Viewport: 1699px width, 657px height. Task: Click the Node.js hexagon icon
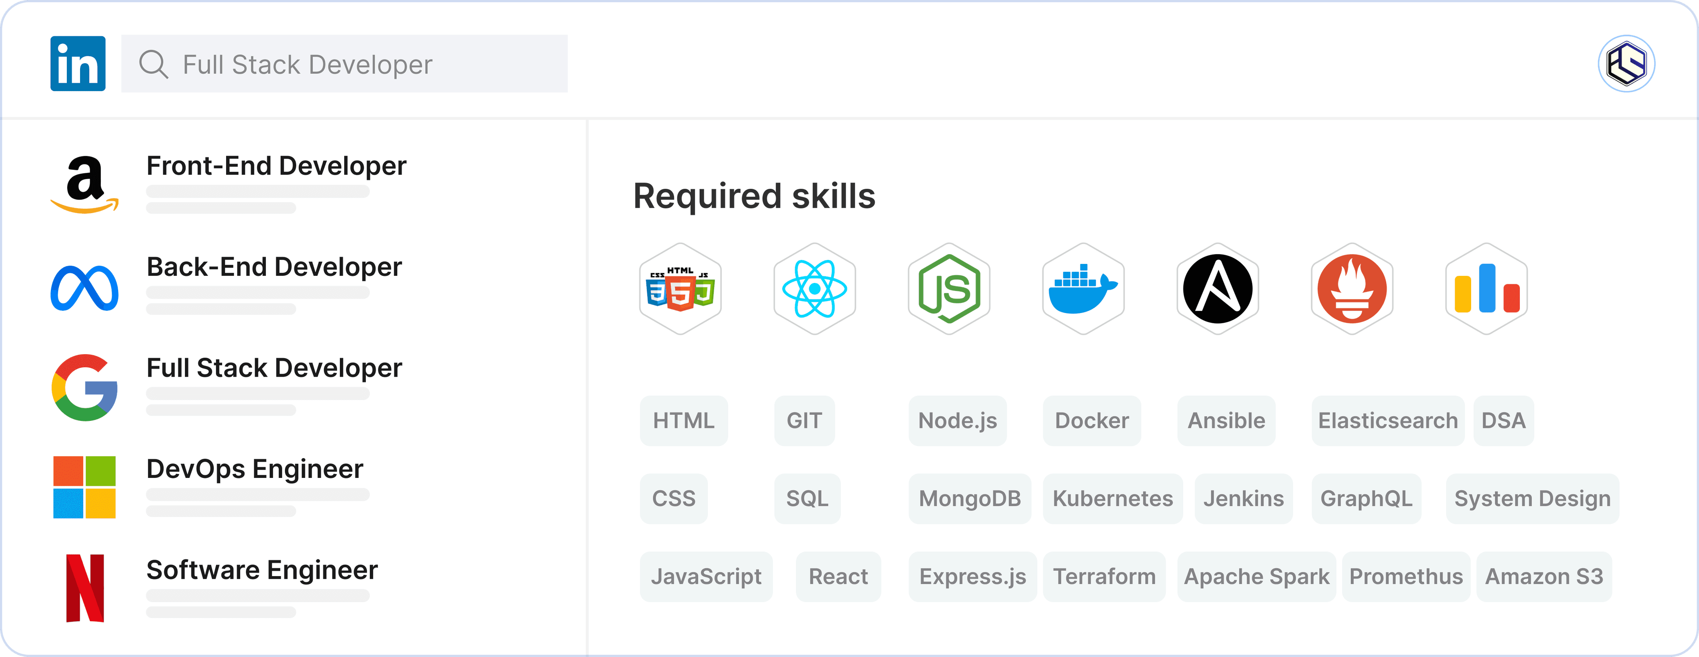point(949,289)
